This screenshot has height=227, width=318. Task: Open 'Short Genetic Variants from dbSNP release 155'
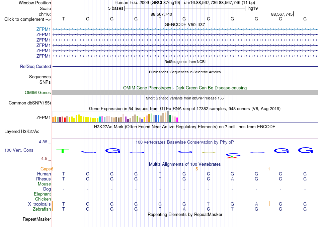click(x=185, y=98)
